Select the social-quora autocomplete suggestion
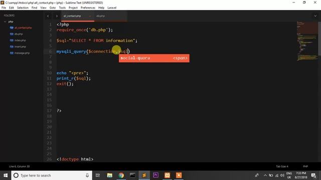The width and height of the screenshot is (321, 180). [x=154, y=58]
